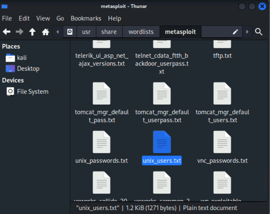Click the root disk path button

click(x=70, y=32)
